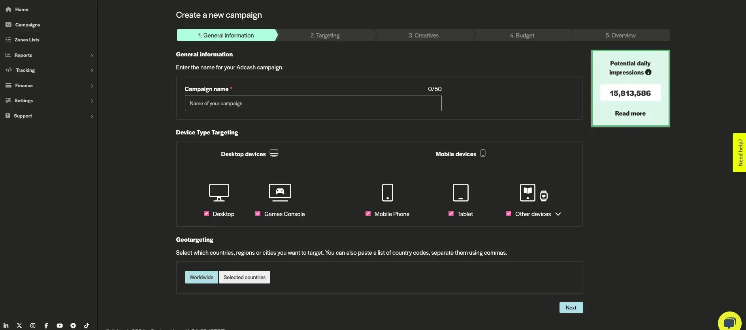Focus the Campaign name input field
Image resolution: width=746 pixels, height=330 pixels.
click(x=313, y=103)
